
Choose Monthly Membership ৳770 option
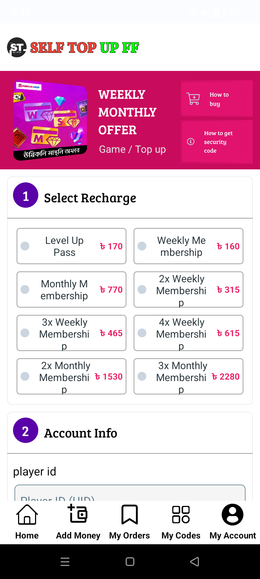coord(71,289)
